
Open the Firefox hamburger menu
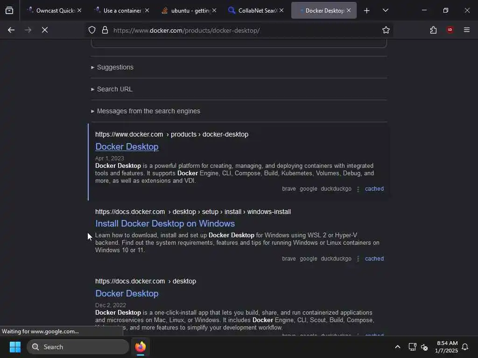point(467,30)
